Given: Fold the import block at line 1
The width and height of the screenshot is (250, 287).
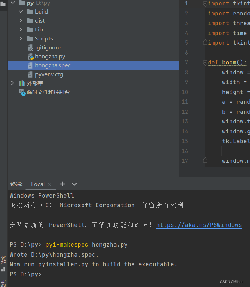Looking at the screenshot, I should [x=205, y=3].
